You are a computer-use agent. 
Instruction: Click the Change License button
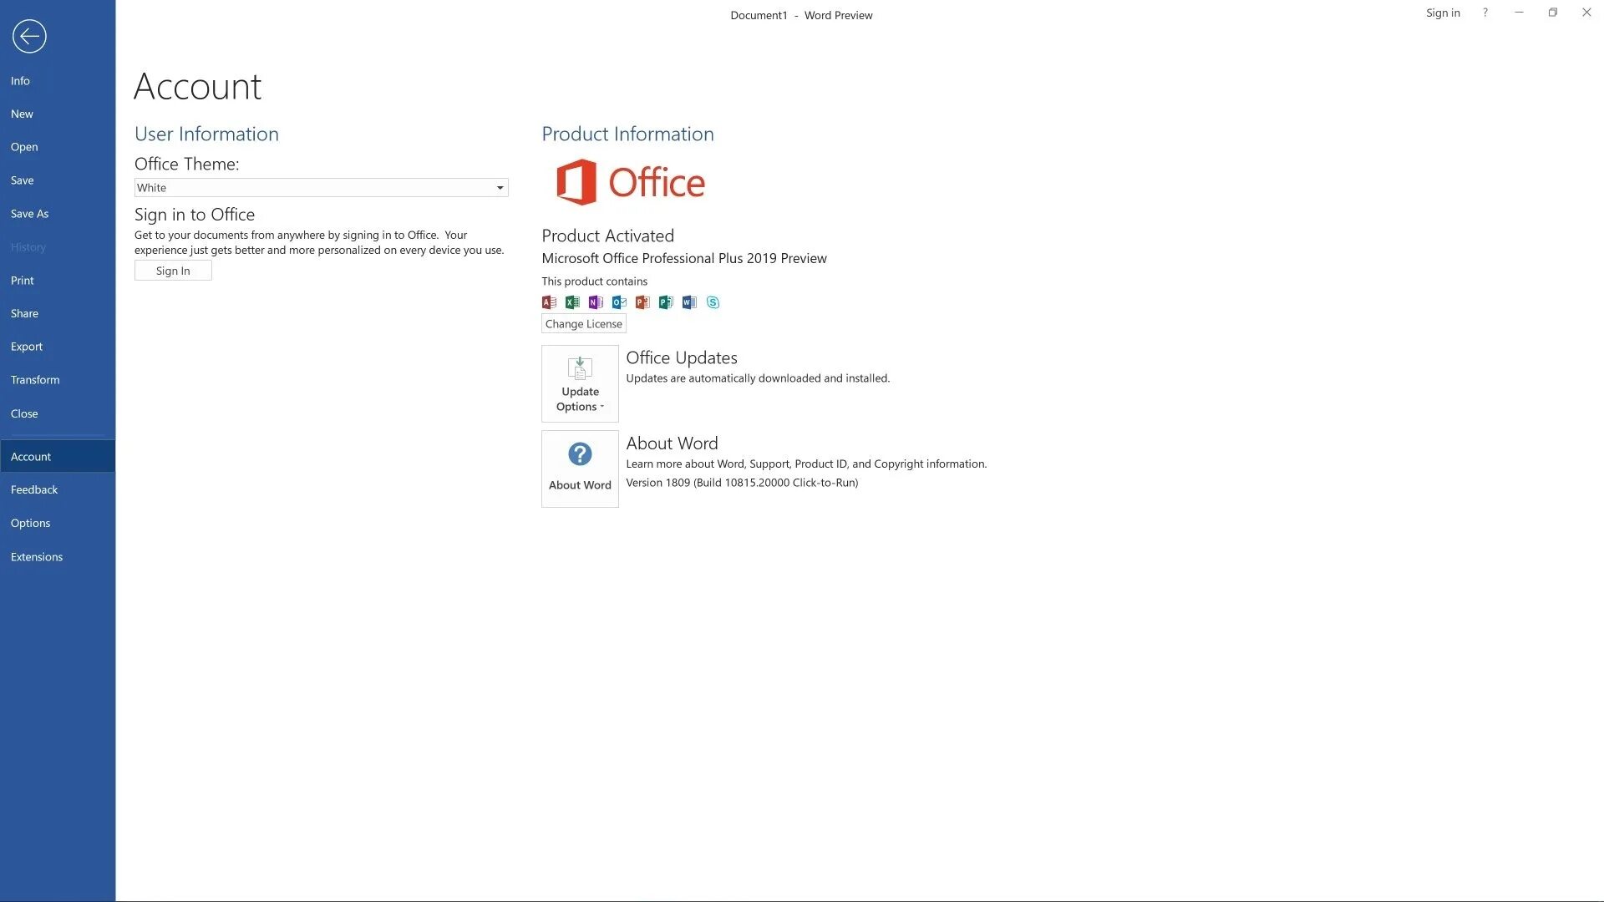583,324
